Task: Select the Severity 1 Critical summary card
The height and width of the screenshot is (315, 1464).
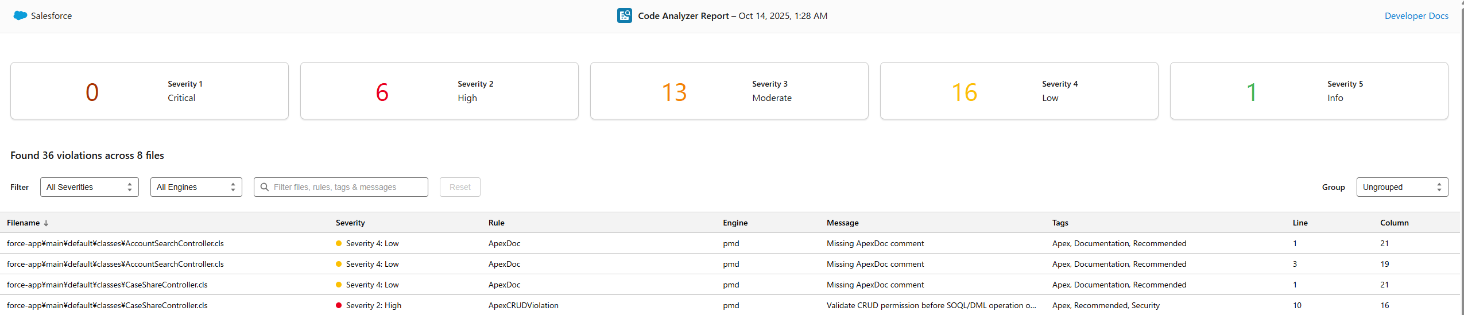Action: tap(149, 91)
